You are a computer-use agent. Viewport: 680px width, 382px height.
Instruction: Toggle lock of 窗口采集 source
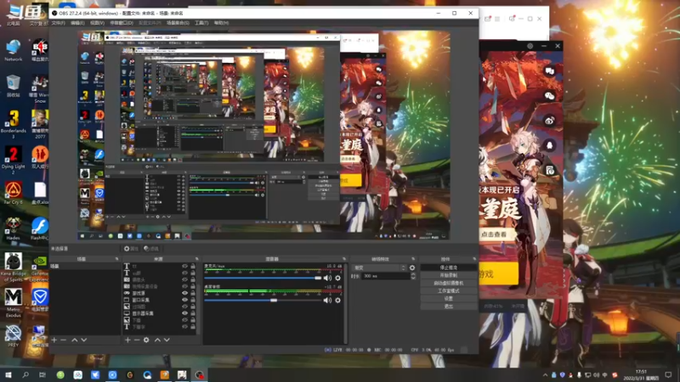(193, 300)
